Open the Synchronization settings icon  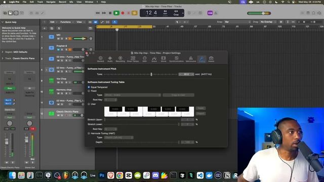point(177,59)
